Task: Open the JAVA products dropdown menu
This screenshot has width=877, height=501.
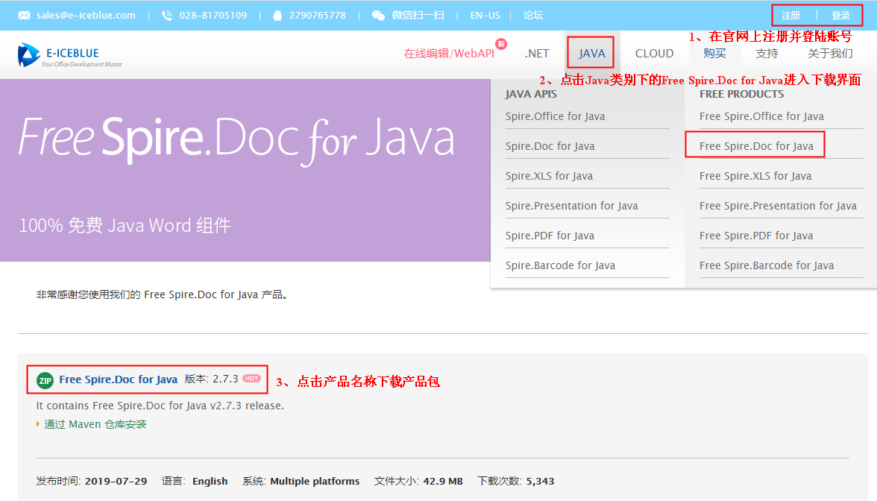Action: click(590, 53)
